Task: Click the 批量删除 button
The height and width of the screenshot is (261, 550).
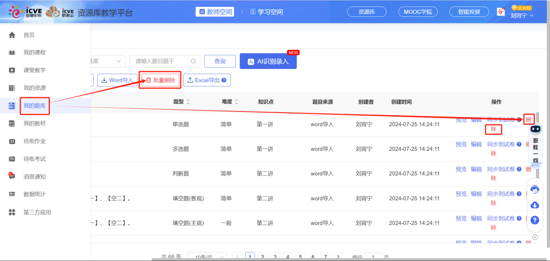Action: click(160, 80)
